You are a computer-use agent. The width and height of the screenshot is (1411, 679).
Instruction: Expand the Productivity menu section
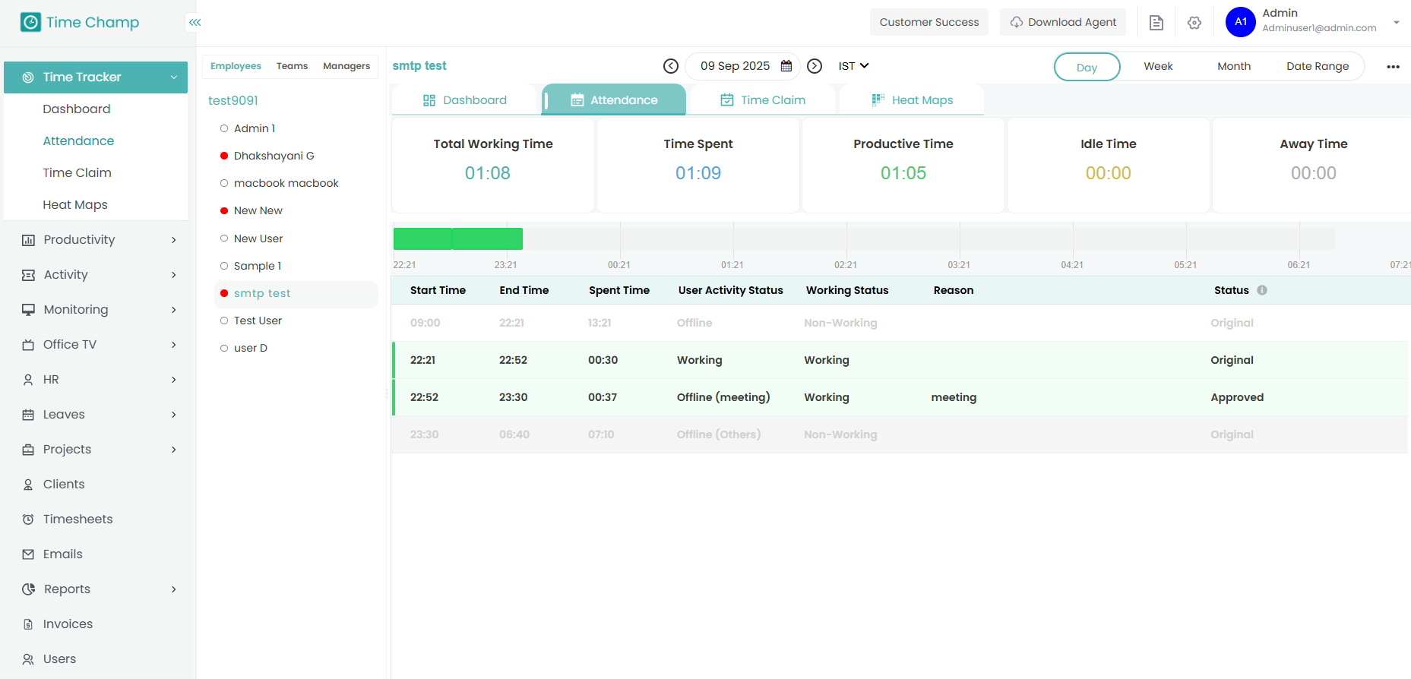coord(99,240)
